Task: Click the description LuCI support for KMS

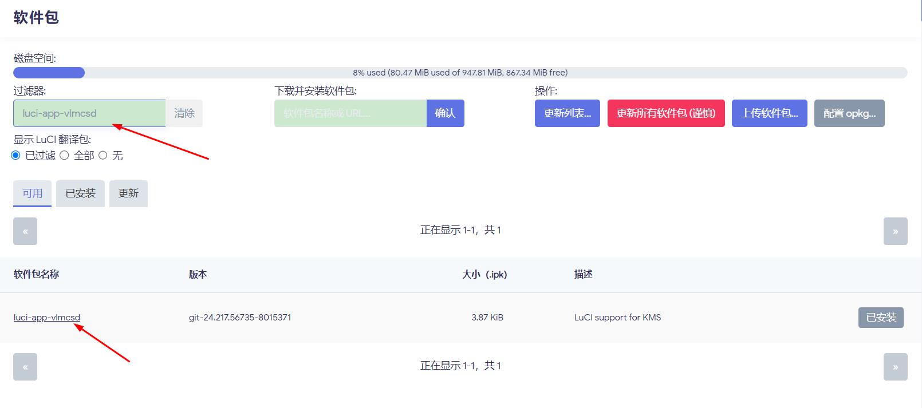Action: [617, 318]
